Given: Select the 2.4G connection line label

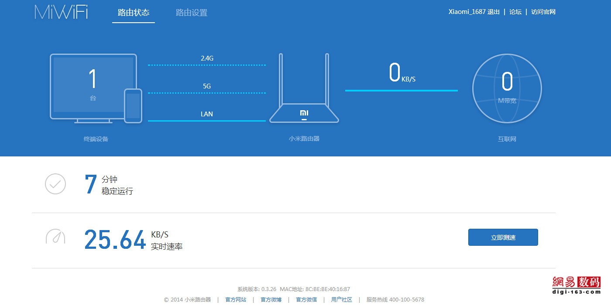Looking at the screenshot, I should [x=207, y=58].
